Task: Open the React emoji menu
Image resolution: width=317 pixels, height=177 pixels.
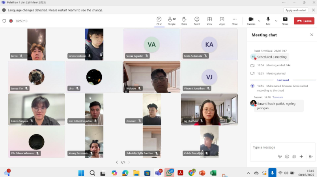Action: pyautogui.click(x=197, y=21)
